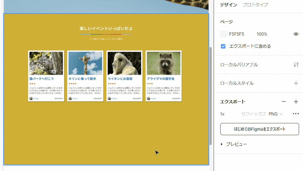Click the キリンに乗って散歩 card title
The width and height of the screenshot is (303, 171).
(x=82, y=79)
